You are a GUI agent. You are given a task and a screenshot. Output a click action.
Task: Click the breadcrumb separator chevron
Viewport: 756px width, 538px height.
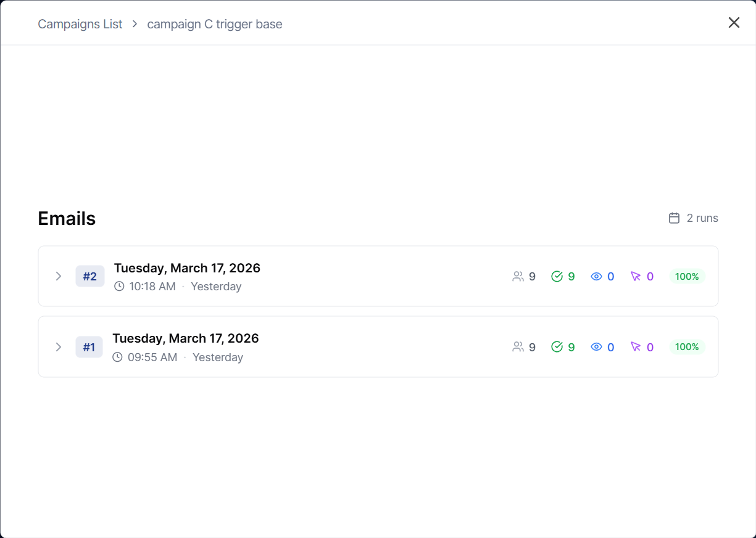(133, 24)
